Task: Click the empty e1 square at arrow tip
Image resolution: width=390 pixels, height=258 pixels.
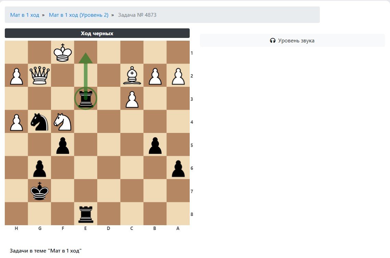Action: (86, 53)
